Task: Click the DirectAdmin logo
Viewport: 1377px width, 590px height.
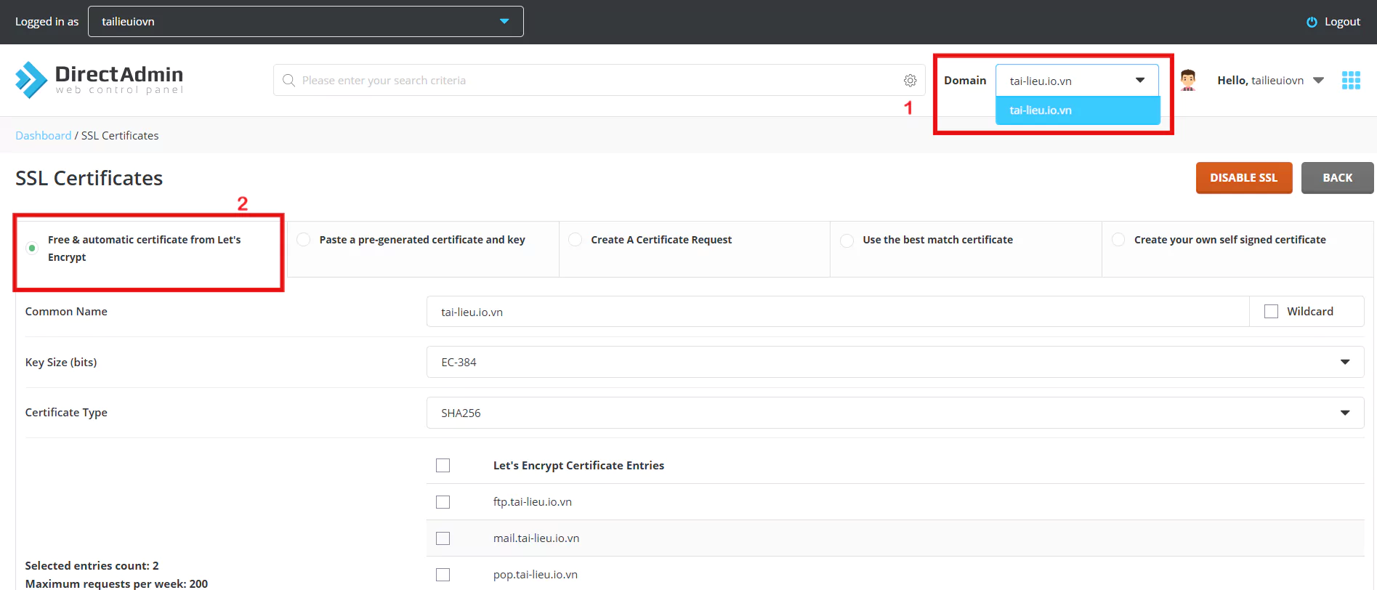Action: click(99, 80)
